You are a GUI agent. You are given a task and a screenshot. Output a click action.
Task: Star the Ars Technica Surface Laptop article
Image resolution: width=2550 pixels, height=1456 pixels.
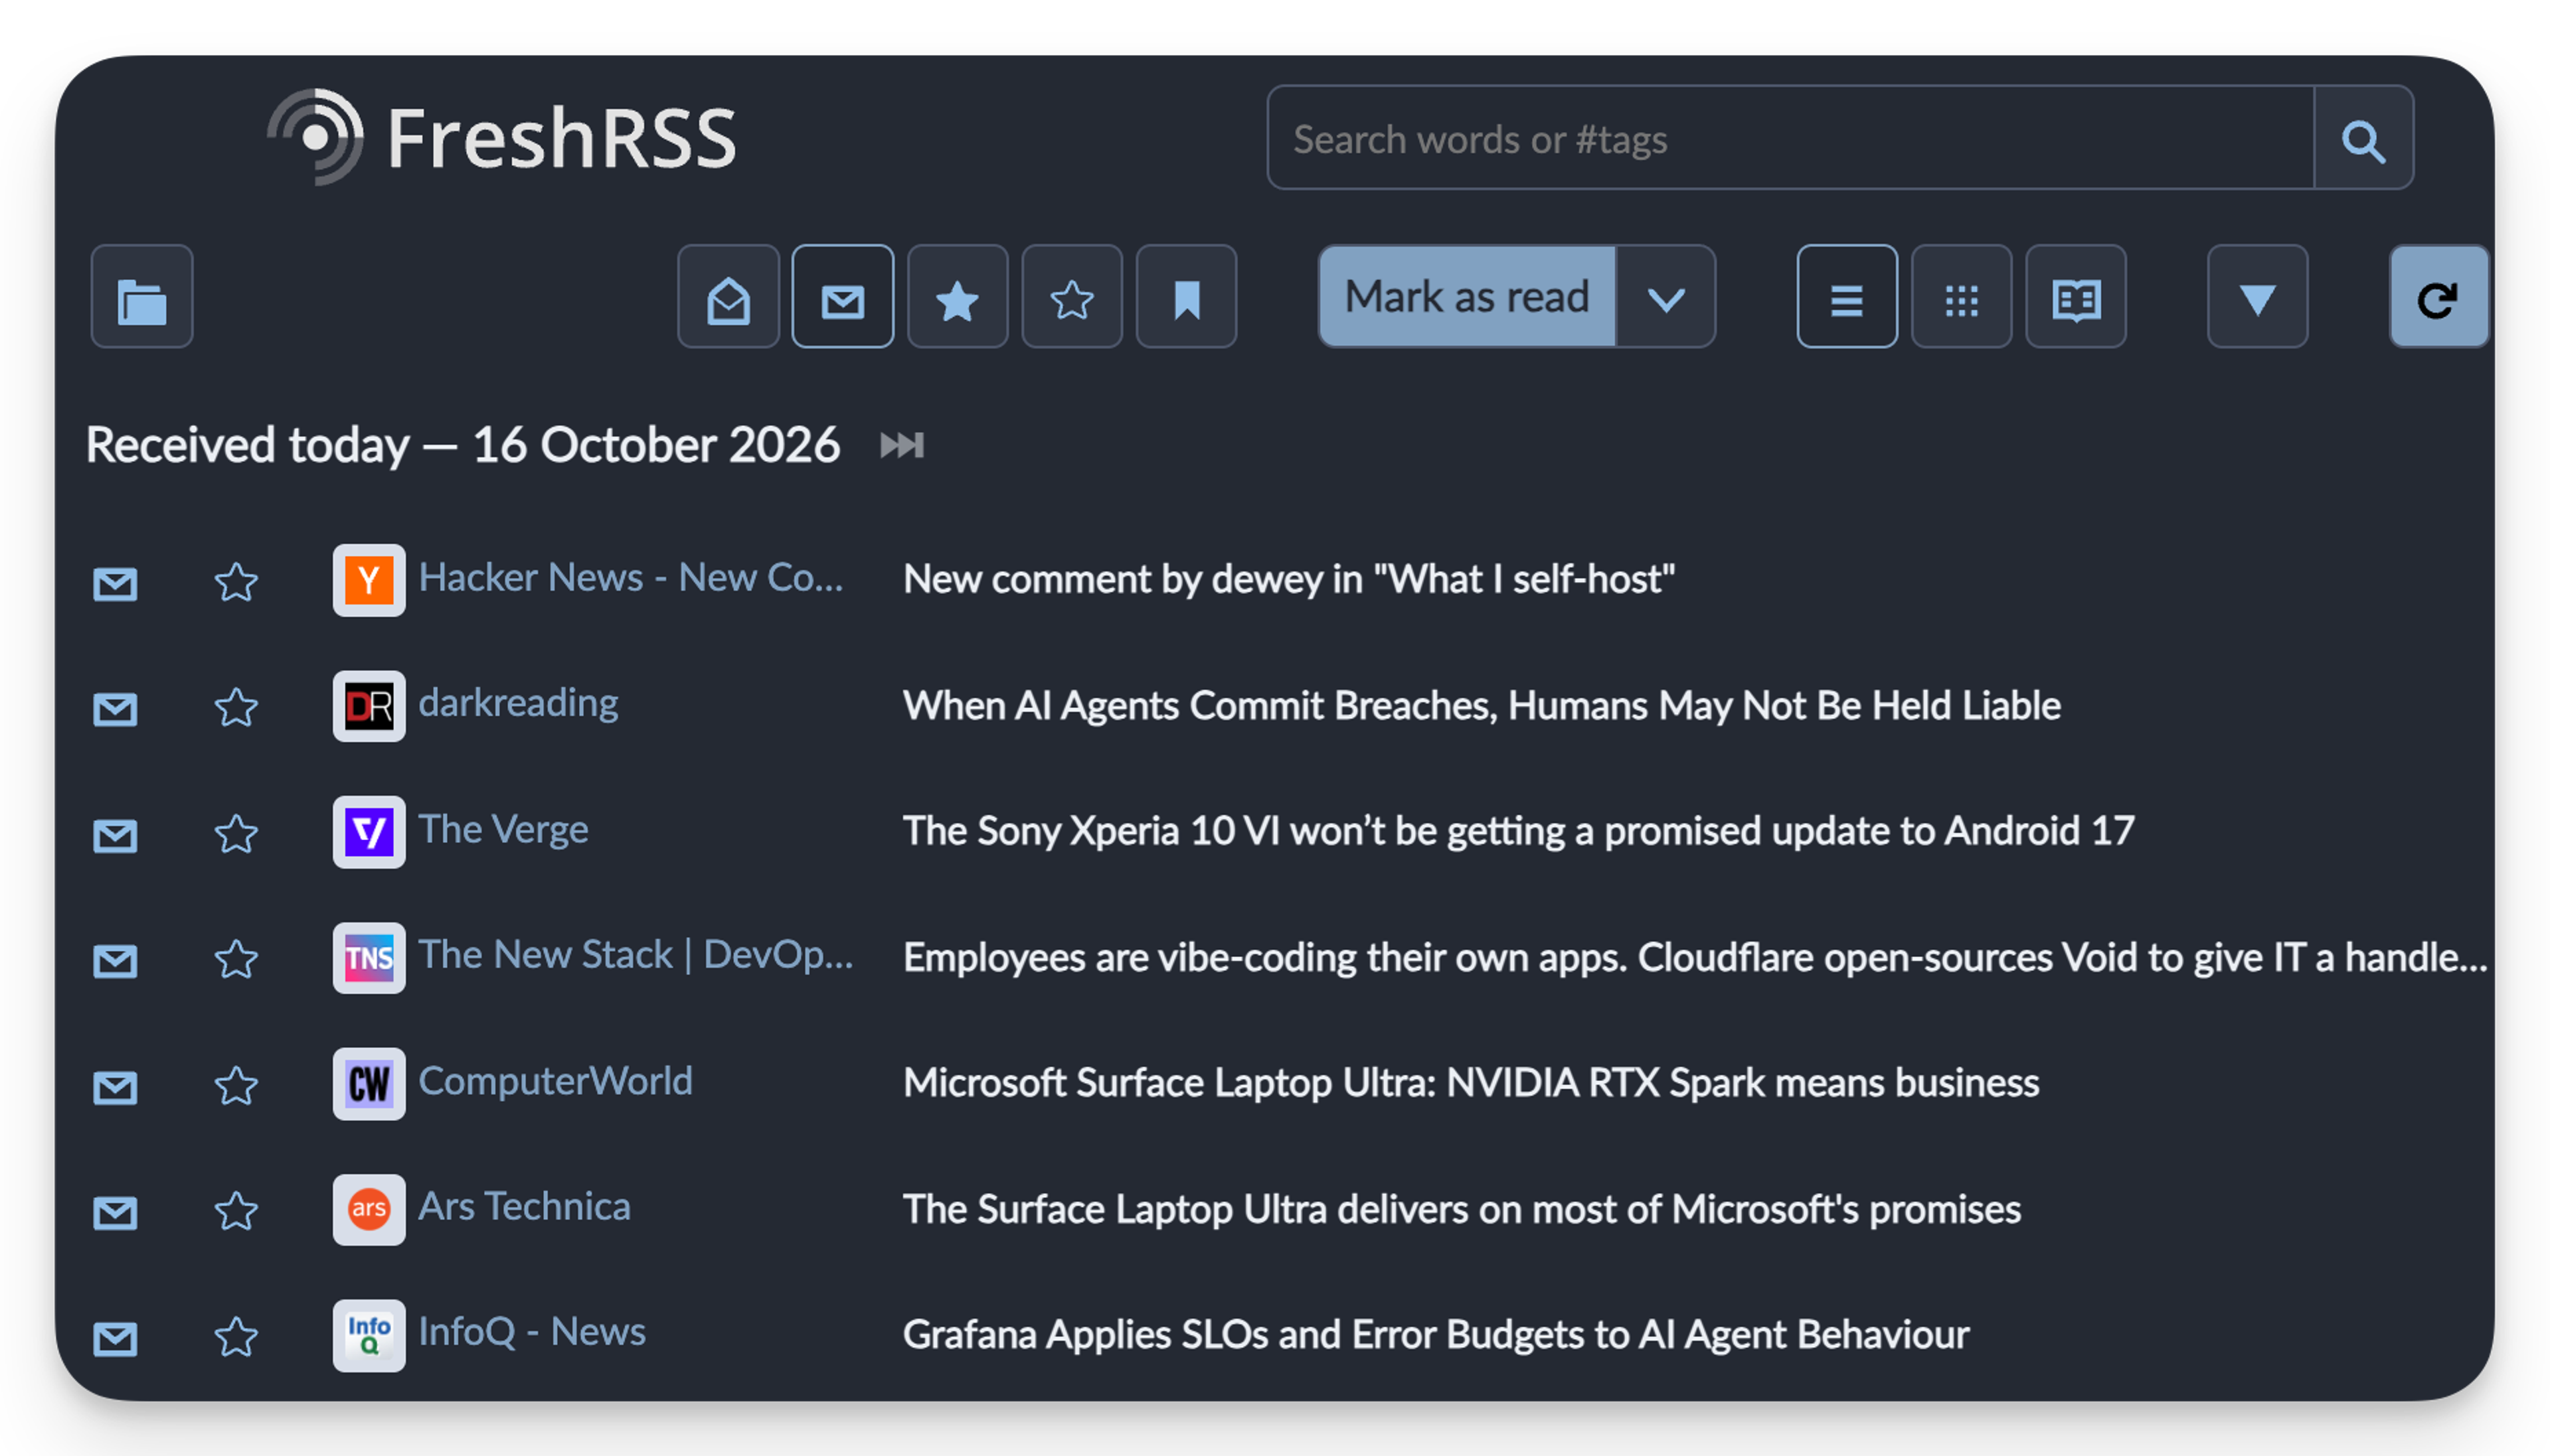click(x=236, y=1212)
